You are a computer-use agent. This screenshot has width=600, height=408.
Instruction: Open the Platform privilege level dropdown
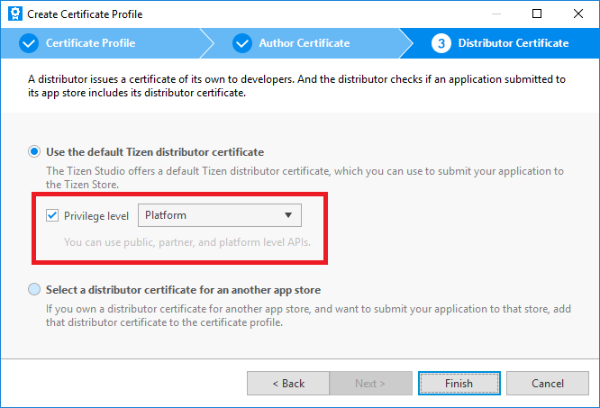pyautogui.click(x=219, y=215)
